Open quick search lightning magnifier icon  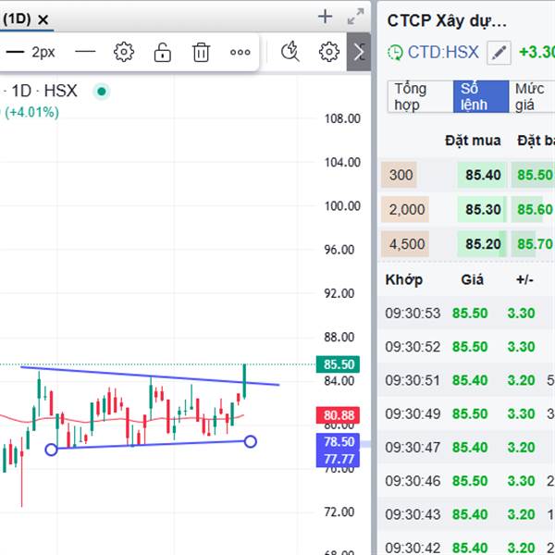click(x=290, y=52)
